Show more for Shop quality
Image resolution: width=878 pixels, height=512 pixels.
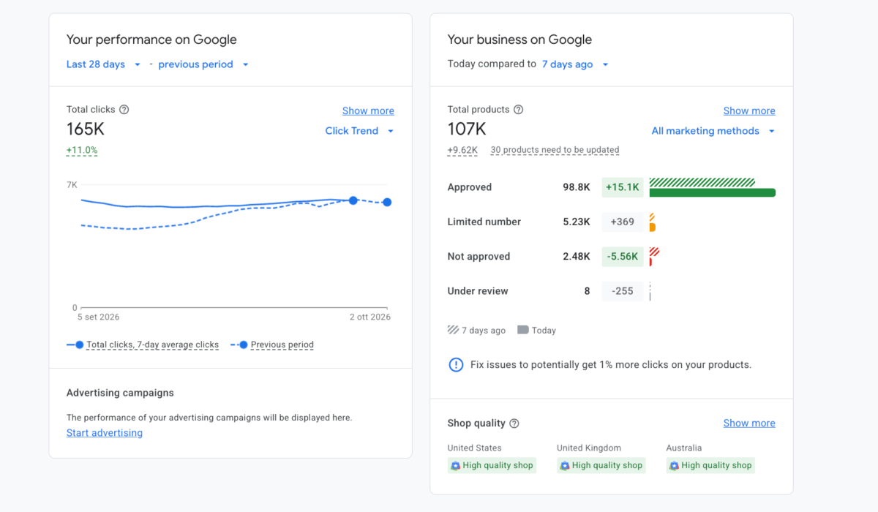point(749,423)
